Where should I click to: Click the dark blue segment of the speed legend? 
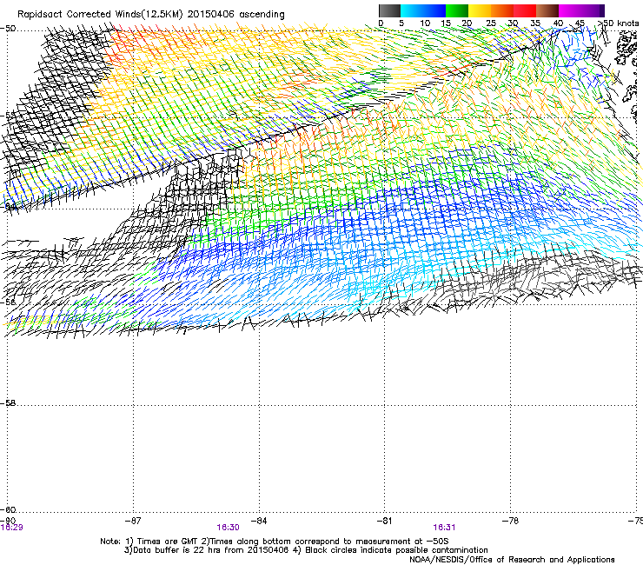tap(434, 10)
